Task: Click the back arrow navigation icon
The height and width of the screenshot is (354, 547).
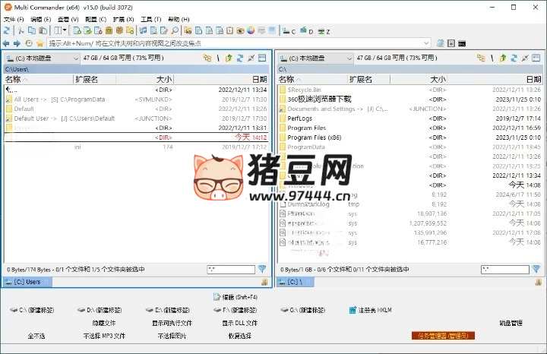Action: (6, 43)
